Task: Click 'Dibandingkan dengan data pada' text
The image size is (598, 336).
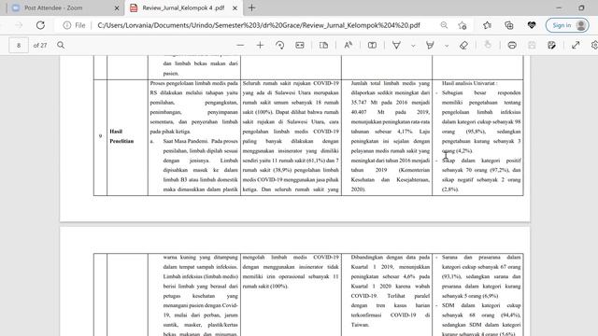Action: pos(391,258)
